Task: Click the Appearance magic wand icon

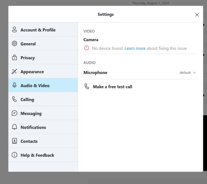Action: [x=14, y=72]
